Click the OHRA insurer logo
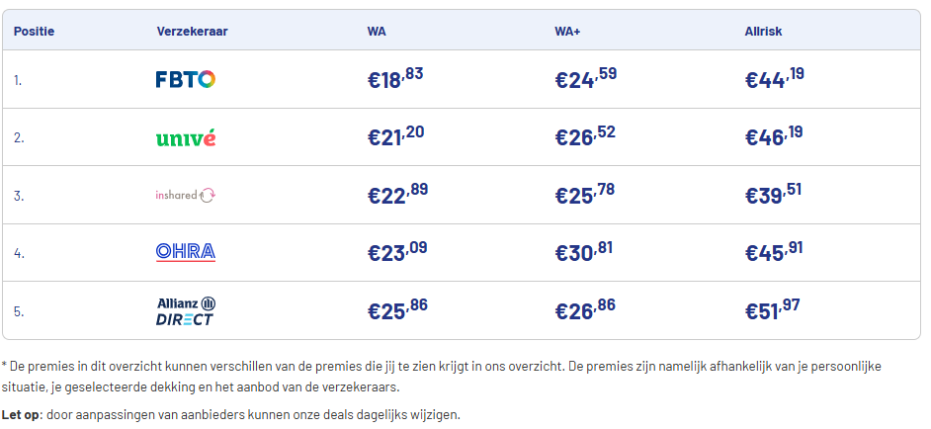The height and width of the screenshot is (429, 931). [186, 252]
